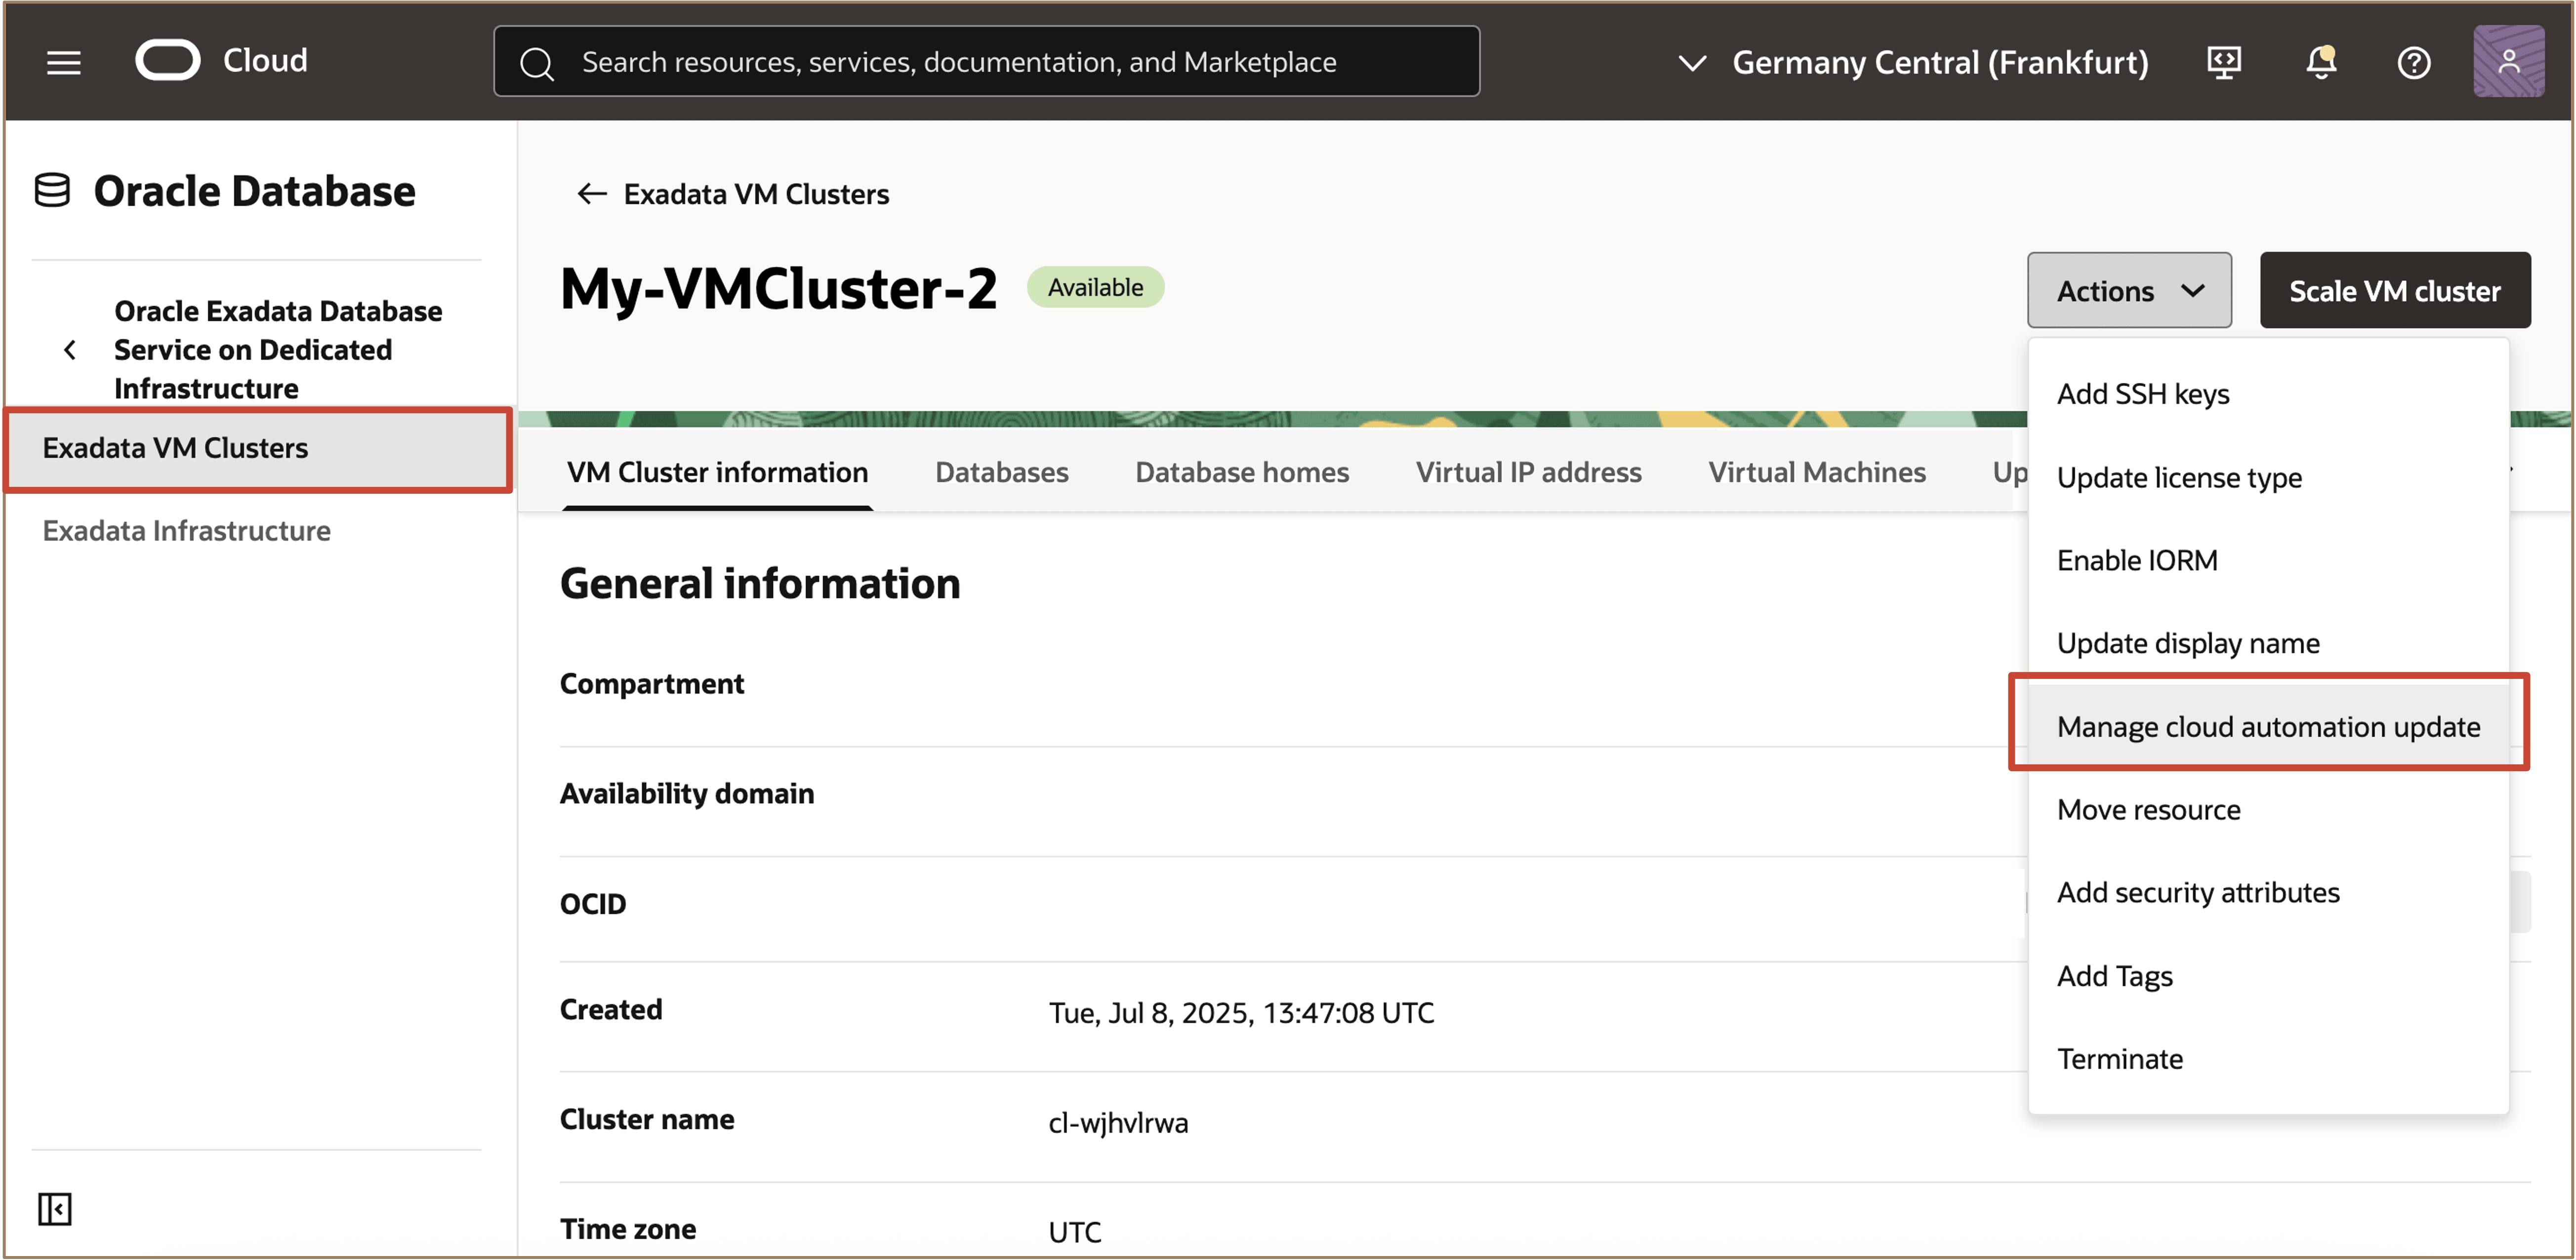The height and width of the screenshot is (1260, 2576).
Task: Switch to the Database homes tab
Action: (x=1241, y=472)
